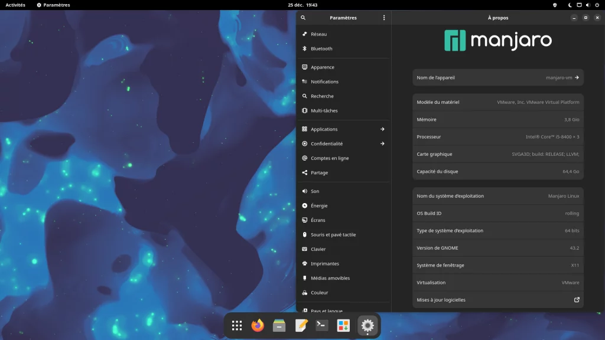Image resolution: width=605 pixels, height=340 pixels.
Task: Open Mises à jour logicielles link
Action: click(x=497, y=300)
